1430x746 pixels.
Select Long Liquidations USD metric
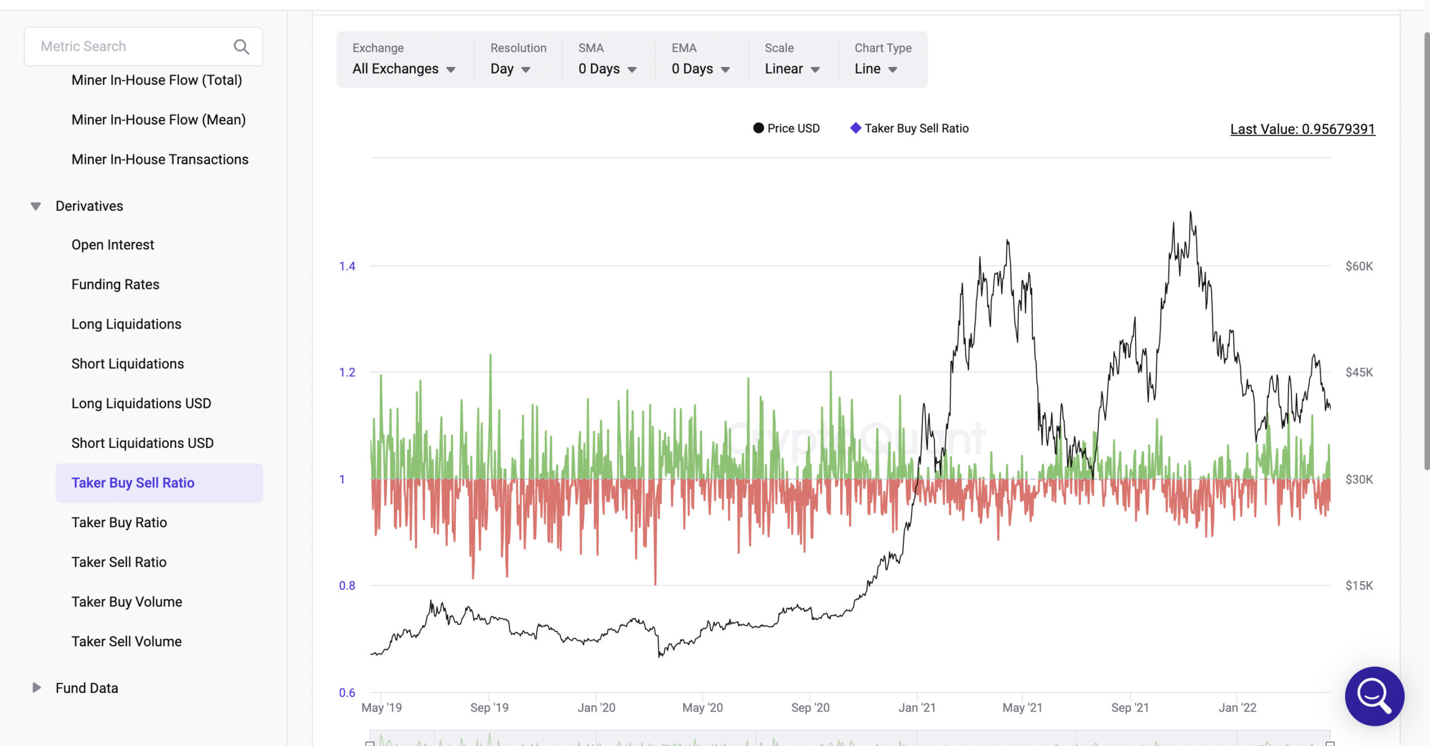[141, 403]
